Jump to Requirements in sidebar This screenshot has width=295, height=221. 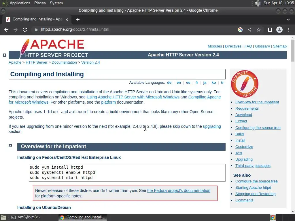pos(247,108)
